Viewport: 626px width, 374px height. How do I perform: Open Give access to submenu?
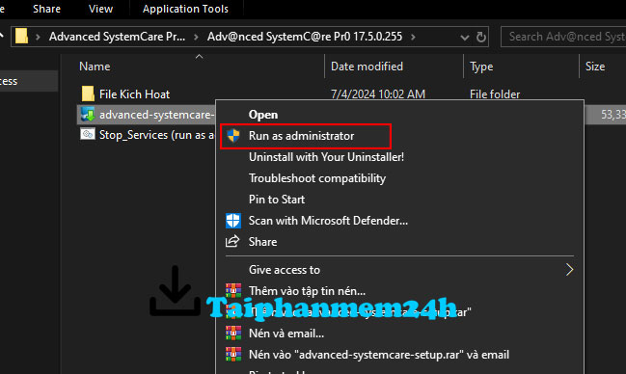(285, 270)
